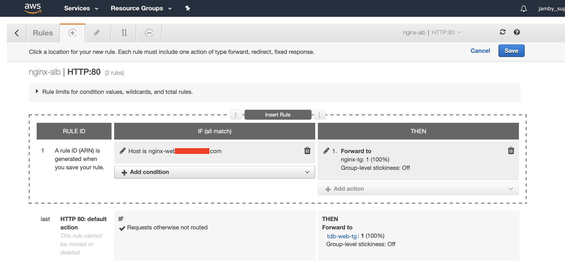Delete the Forward to action

[x=511, y=151]
